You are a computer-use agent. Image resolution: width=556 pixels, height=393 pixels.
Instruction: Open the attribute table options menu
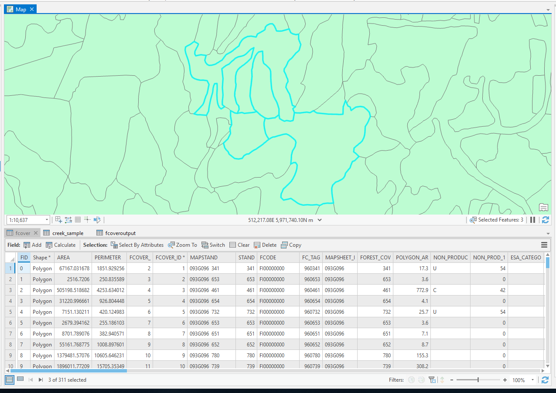coord(544,245)
